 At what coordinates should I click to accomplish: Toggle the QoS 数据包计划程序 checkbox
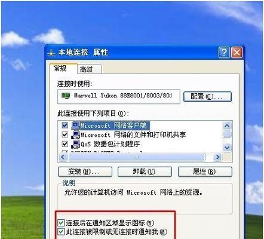[x=65, y=144]
